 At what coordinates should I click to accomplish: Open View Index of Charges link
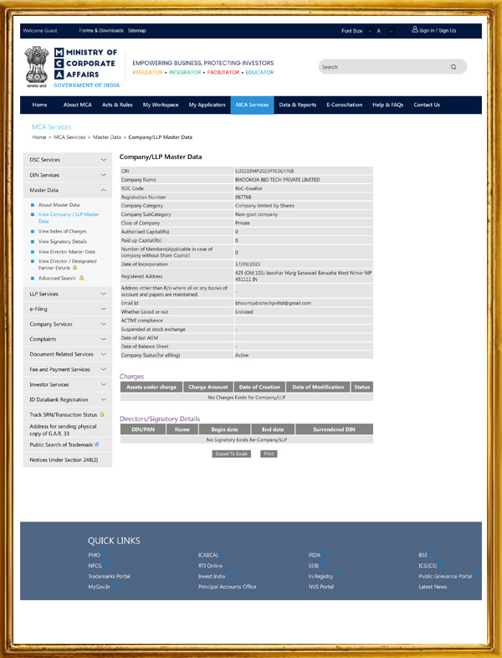[x=62, y=231]
